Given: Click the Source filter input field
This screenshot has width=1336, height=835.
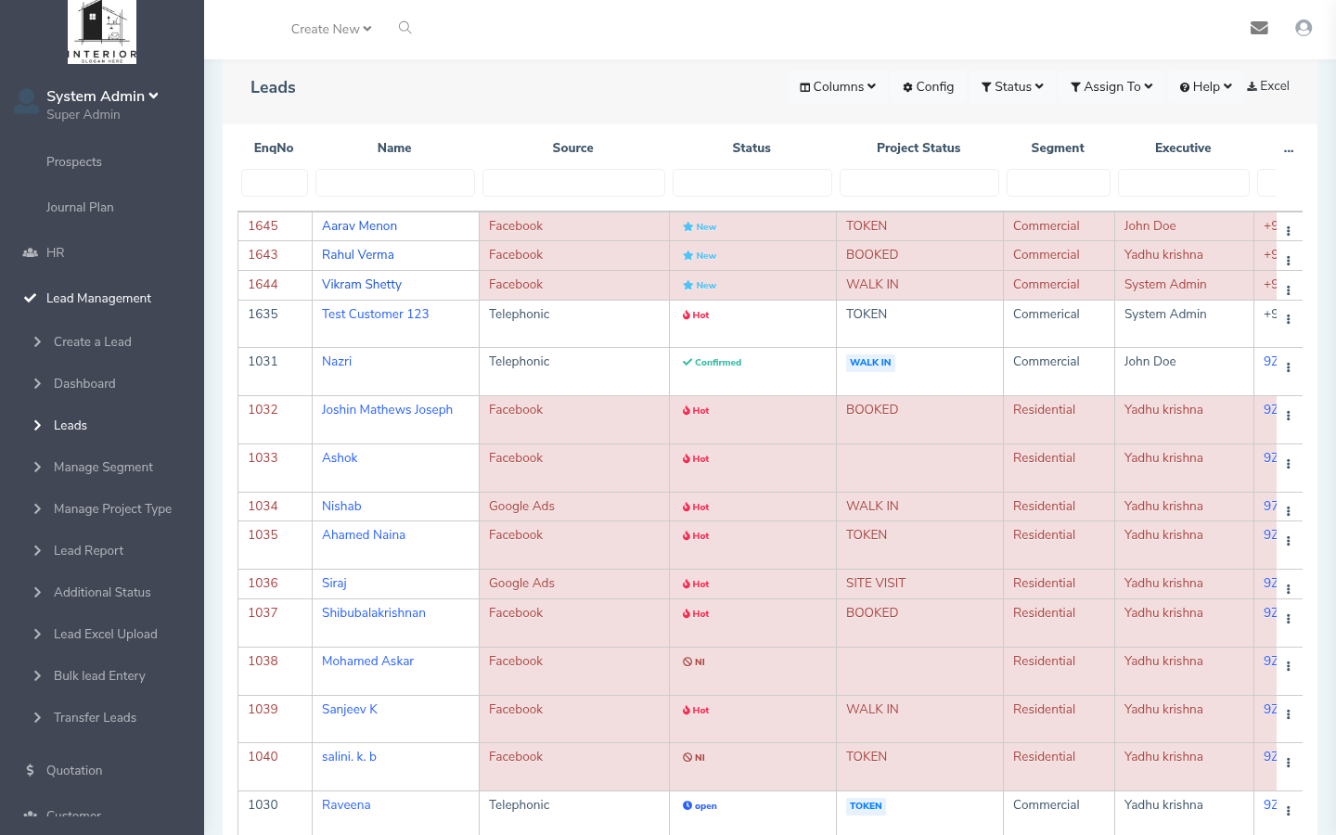Looking at the screenshot, I should tap(573, 183).
